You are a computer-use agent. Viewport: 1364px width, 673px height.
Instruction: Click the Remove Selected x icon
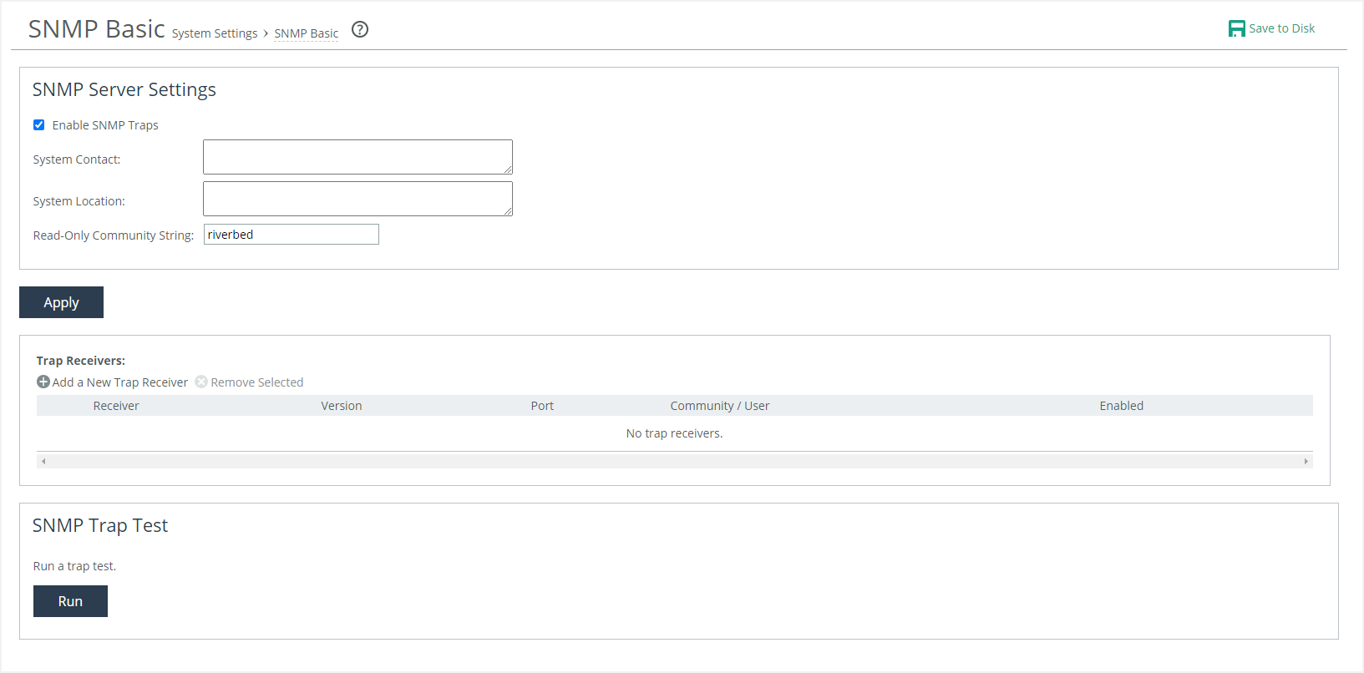(201, 382)
